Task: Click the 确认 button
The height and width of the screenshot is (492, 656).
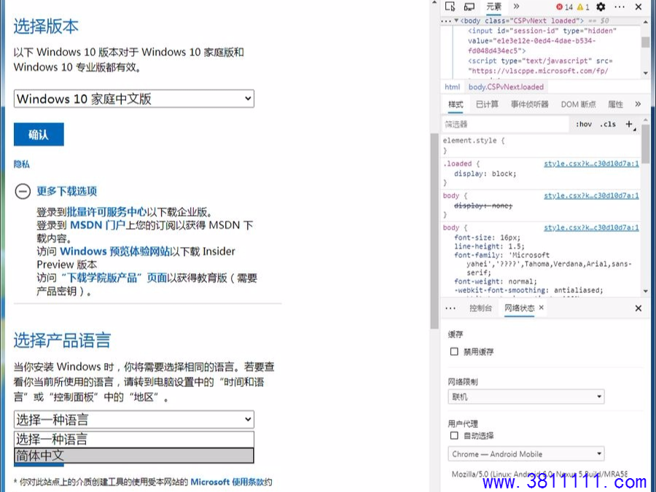Action: pos(39,134)
